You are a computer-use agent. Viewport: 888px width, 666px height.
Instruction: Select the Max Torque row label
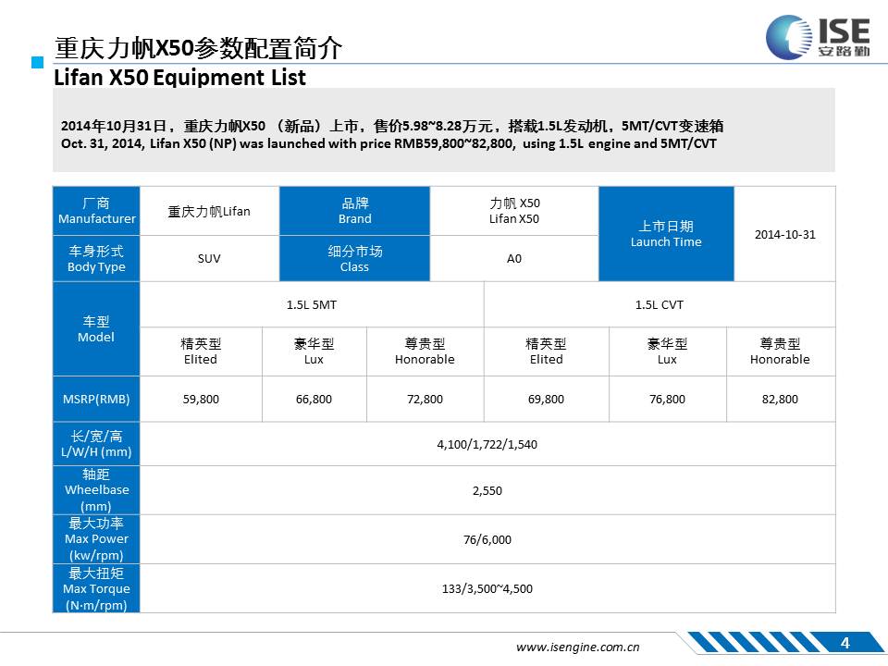coord(96,589)
